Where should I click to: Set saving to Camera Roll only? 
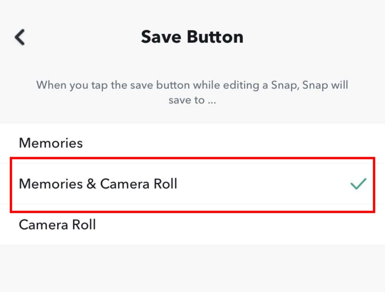pos(192,225)
